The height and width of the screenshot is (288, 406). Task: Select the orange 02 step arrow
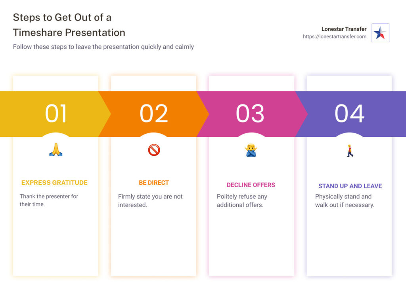click(x=154, y=114)
